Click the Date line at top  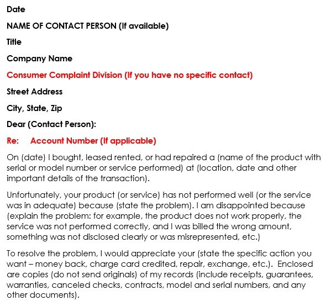point(16,9)
